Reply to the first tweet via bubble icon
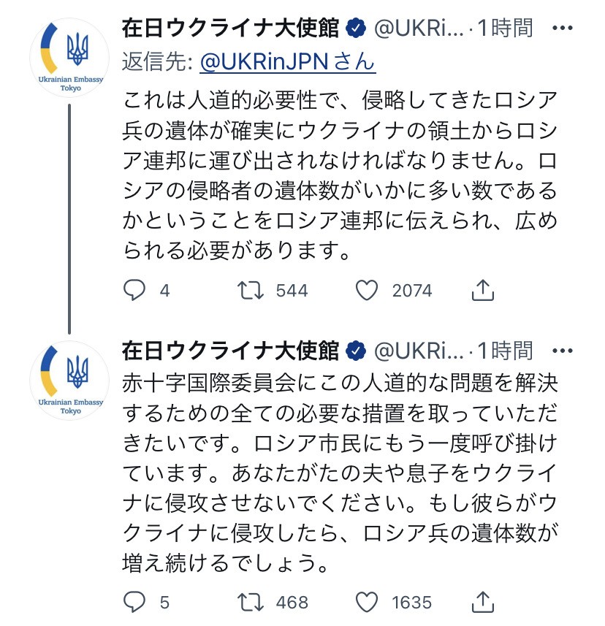 tap(134, 290)
